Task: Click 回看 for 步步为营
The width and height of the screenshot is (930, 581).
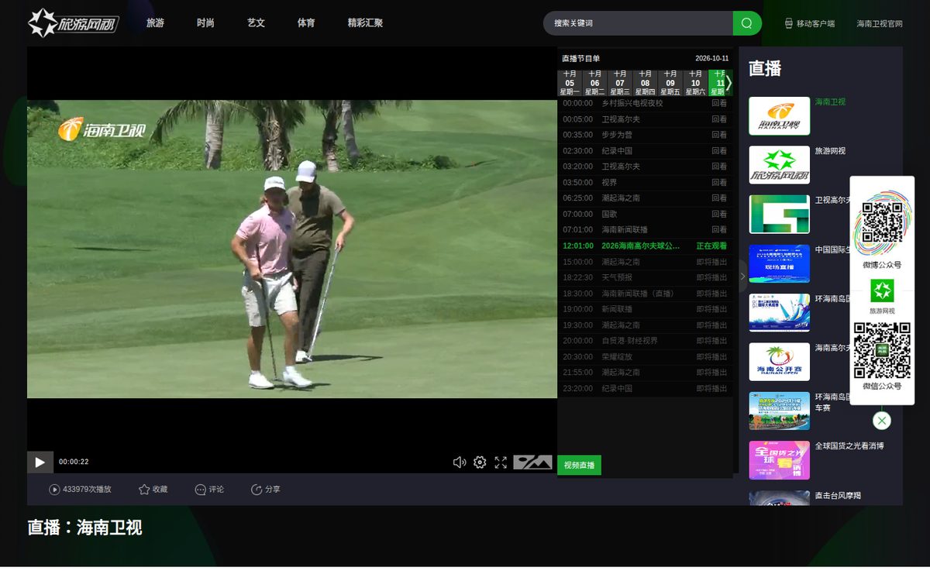Action: (719, 135)
